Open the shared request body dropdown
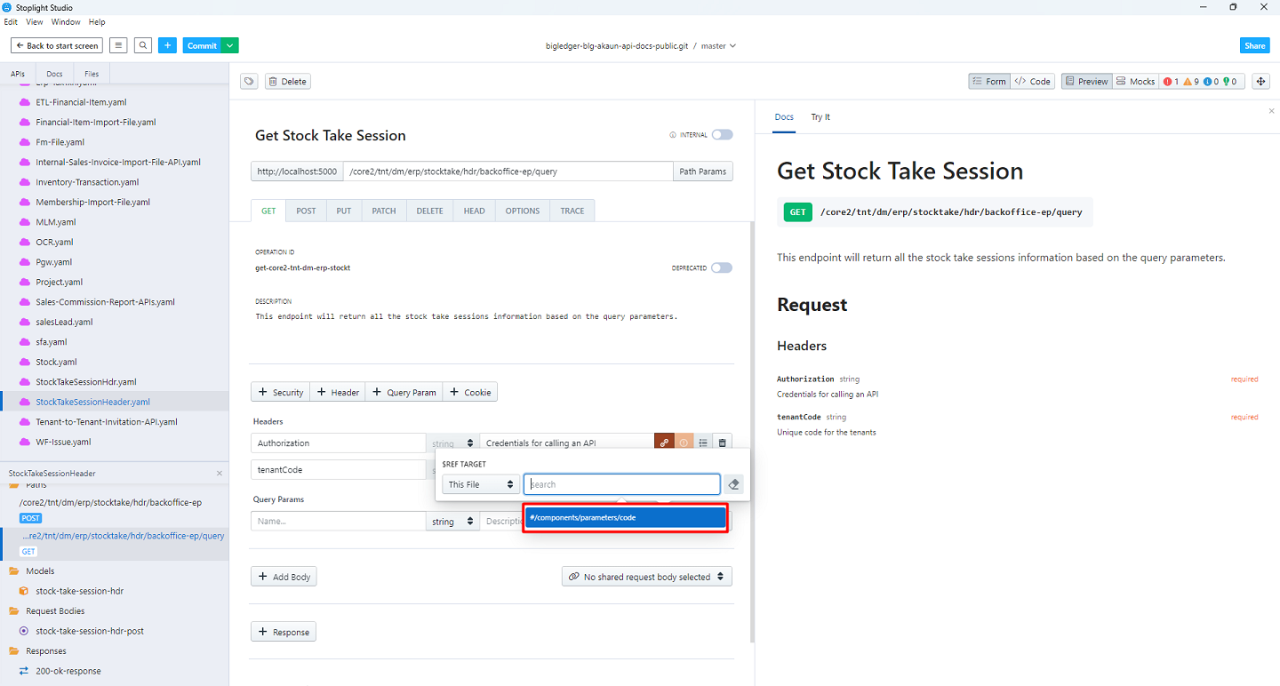This screenshot has height=686, width=1280. click(x=647, y=577)
